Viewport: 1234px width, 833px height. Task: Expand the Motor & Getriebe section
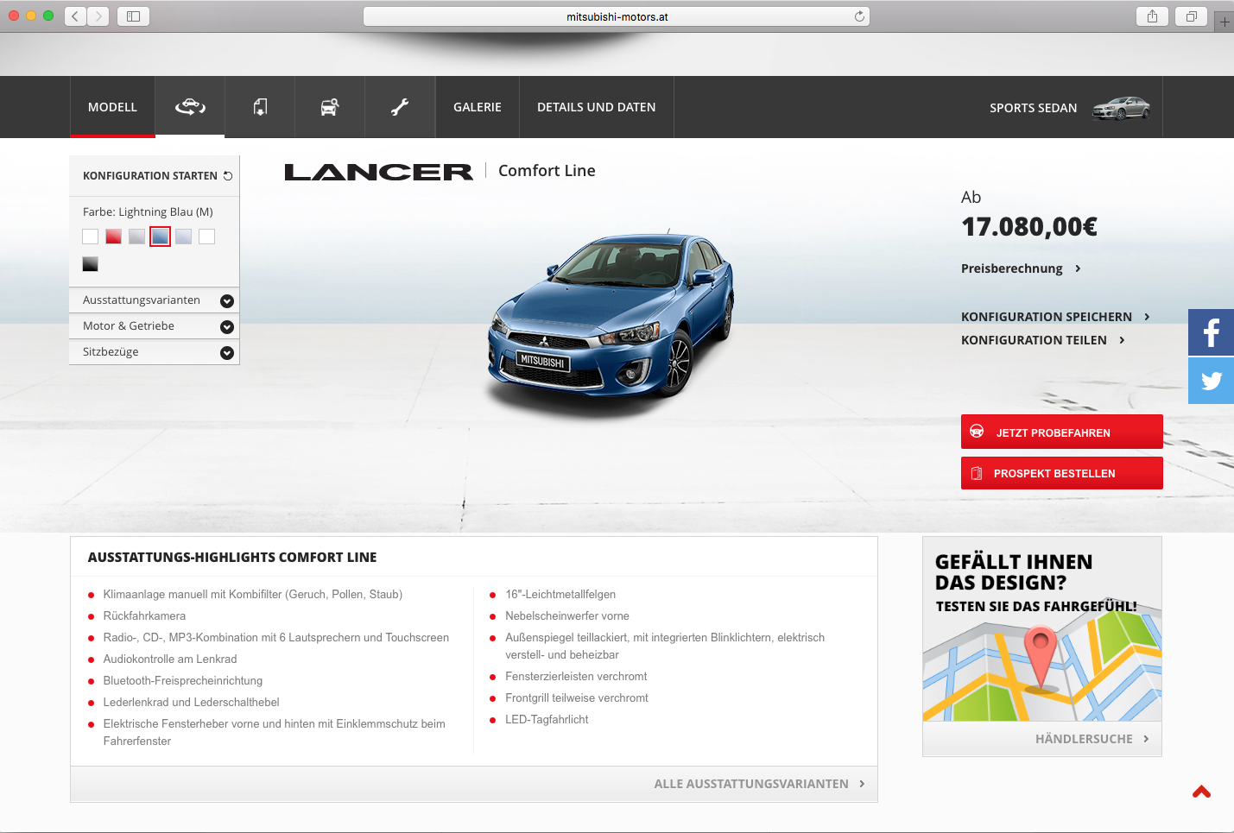154,326
